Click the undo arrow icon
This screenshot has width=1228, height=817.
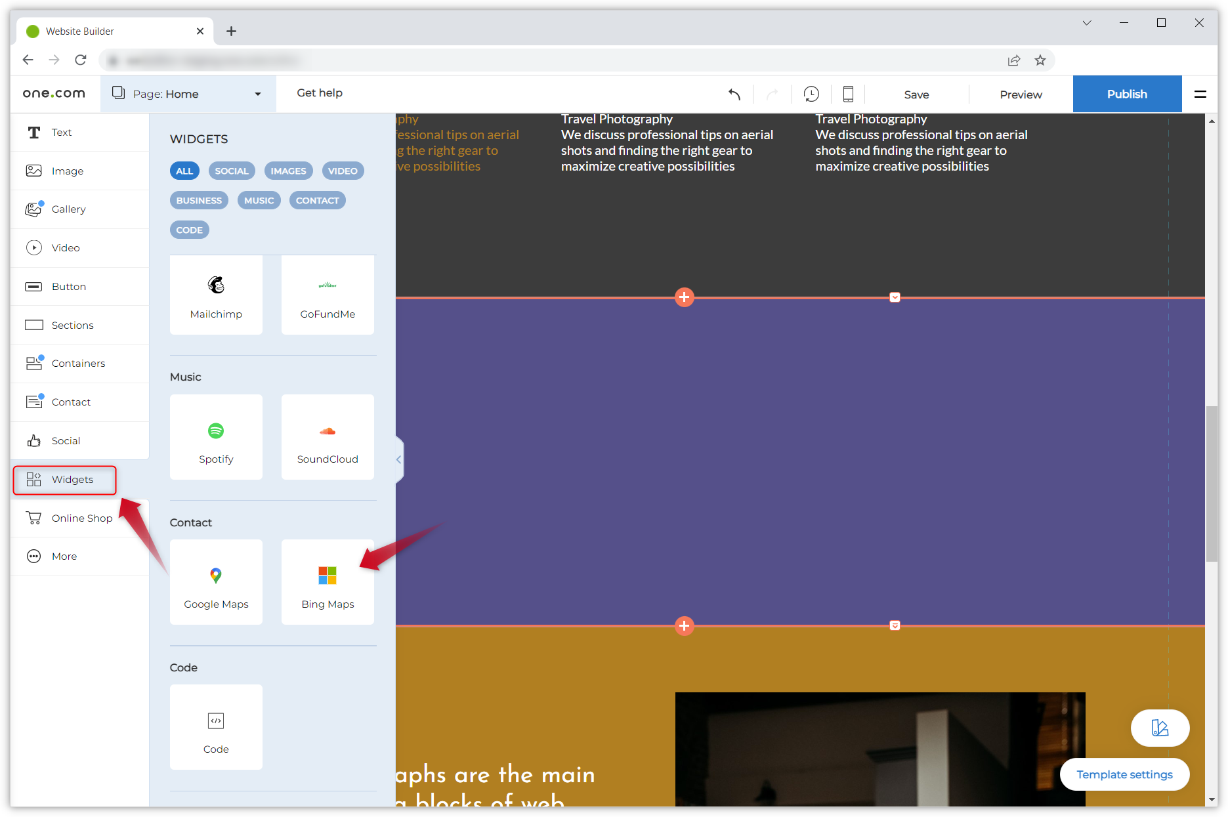(x=734, y=94)
